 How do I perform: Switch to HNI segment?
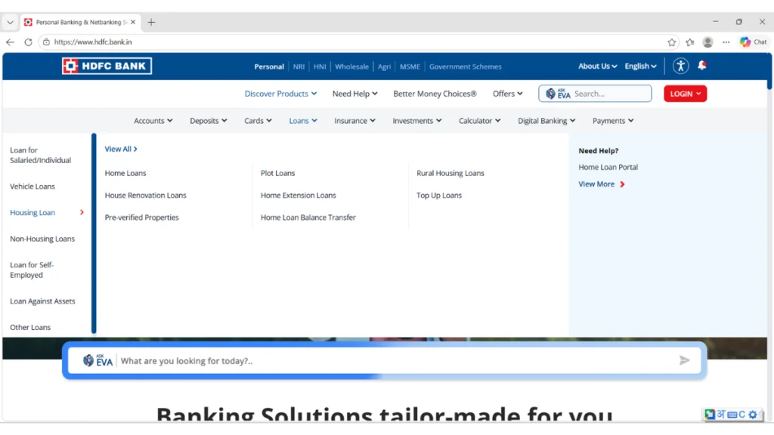pyautogui.click(x=320, y=66)
